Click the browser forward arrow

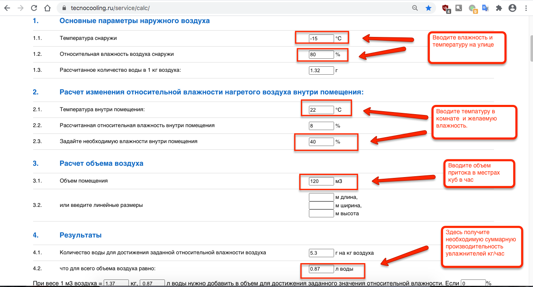point(21,8)
